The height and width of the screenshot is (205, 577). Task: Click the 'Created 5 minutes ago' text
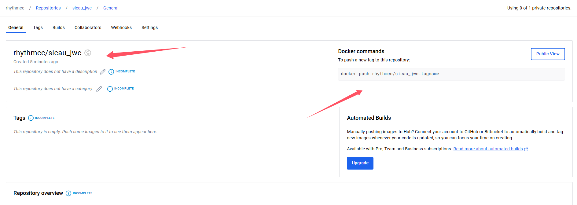pos(36,62)
